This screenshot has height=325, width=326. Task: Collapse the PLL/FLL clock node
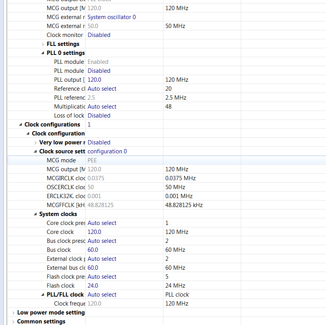click(43, 295)
